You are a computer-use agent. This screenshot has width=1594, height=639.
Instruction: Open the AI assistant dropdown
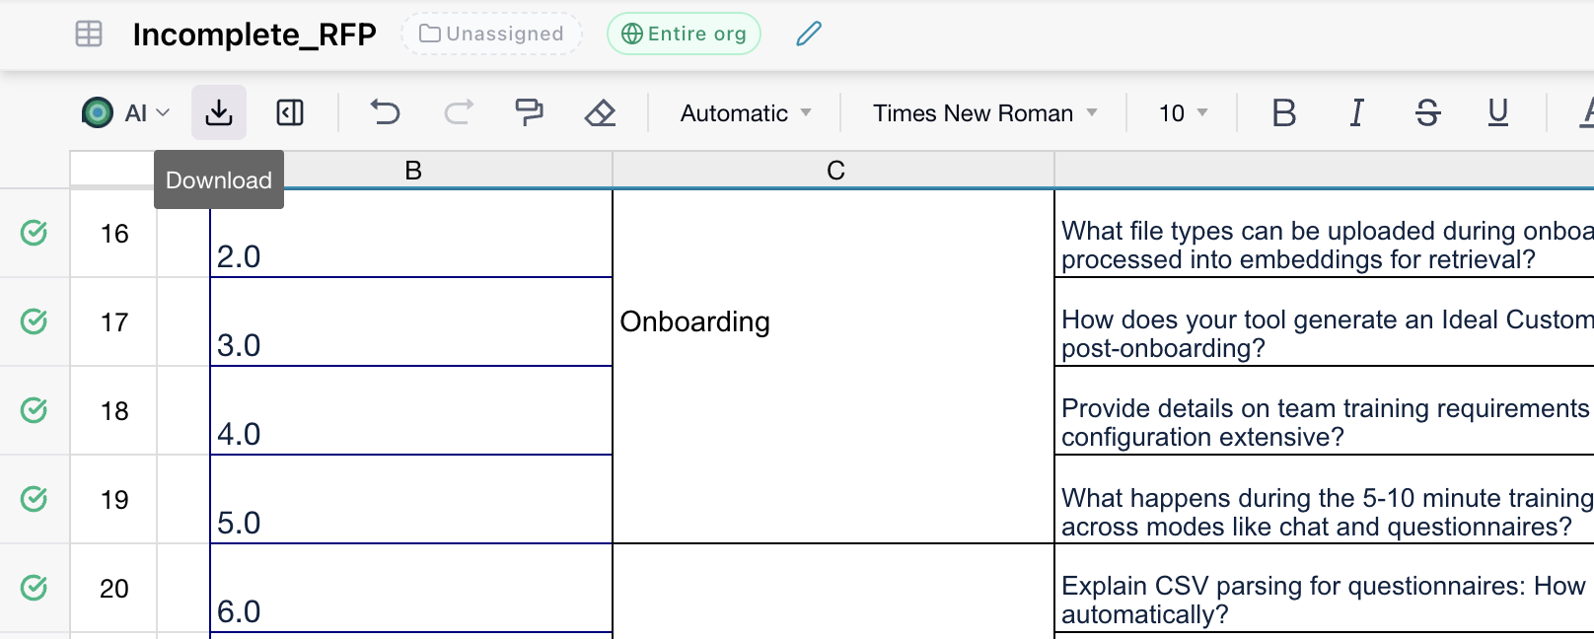(x=126, y=112)
